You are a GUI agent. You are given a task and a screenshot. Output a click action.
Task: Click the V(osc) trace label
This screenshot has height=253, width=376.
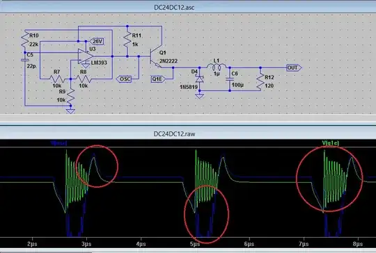click(x=58, y=143)
